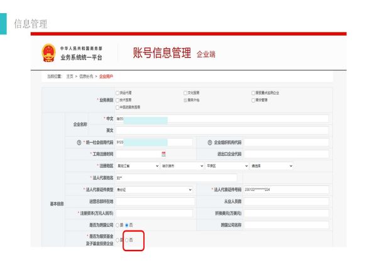377x263 pixels.
Task: Expand the 哈尔滨市 city dropdown
Action: click(x=173, y=166)
